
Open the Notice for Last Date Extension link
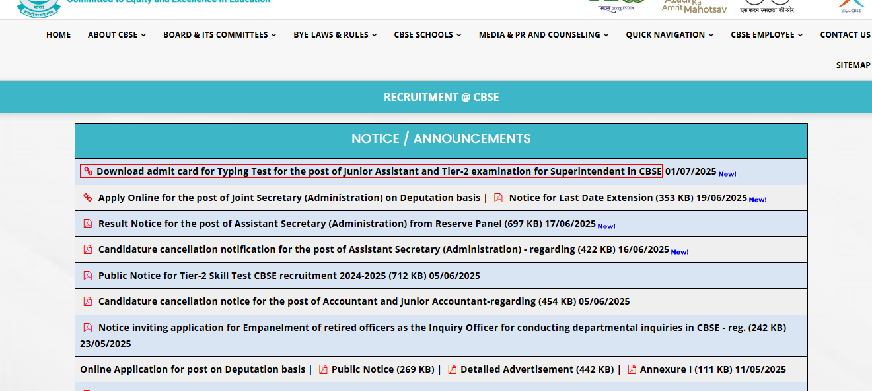click(601, 198)
